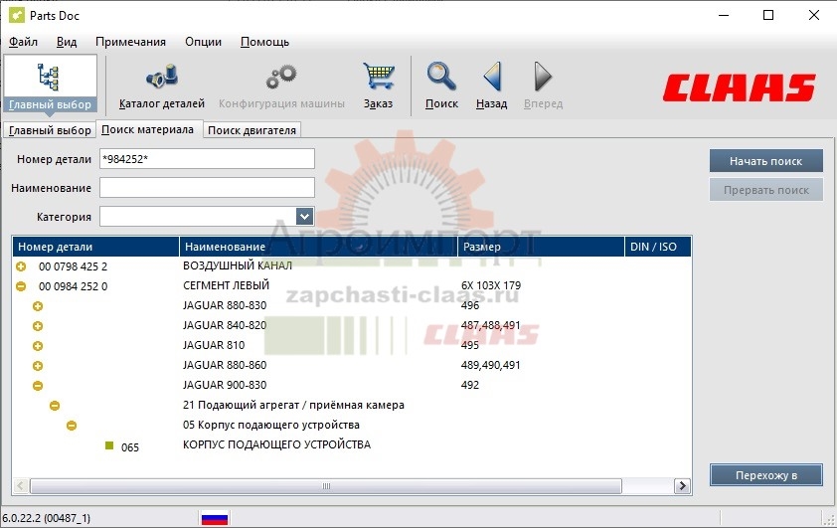This screenshot has height=528, width=837.
Task: Expand JAGUAR 810 node
Action: pyautogui.click(x=38, y=345)
